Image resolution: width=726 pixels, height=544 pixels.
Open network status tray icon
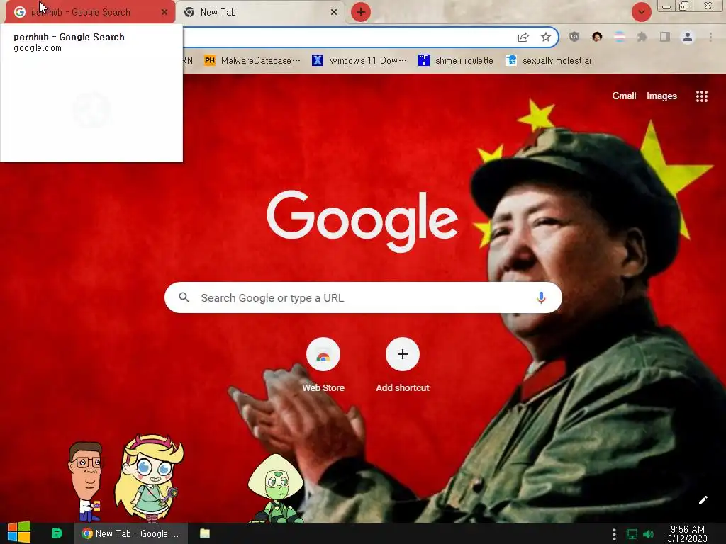point(632,534)
